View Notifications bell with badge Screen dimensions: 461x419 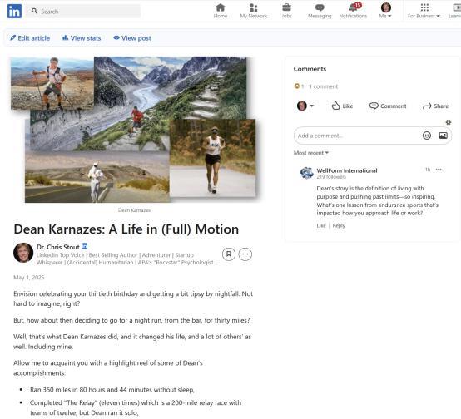353,11
